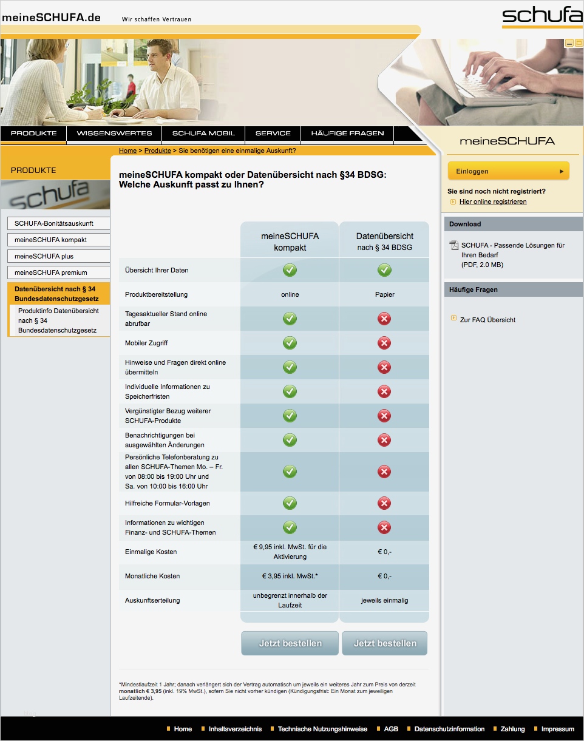Image resolution: width=584 pixels, height=741 pixels.
Task: Click red cross in Mobiler Zugriff row
Action: point(384,343)
